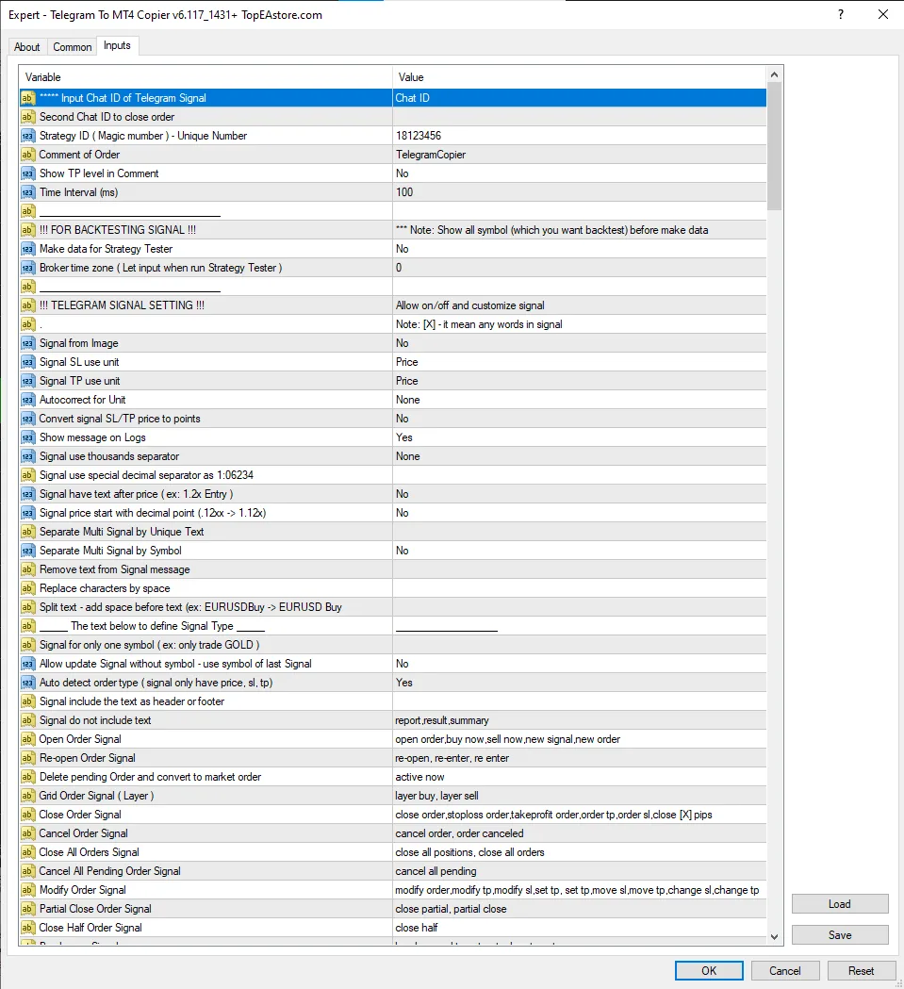Click the string icon beside Input Chat ID
Viewport: 904px width, 989px height.
point(27,98)
